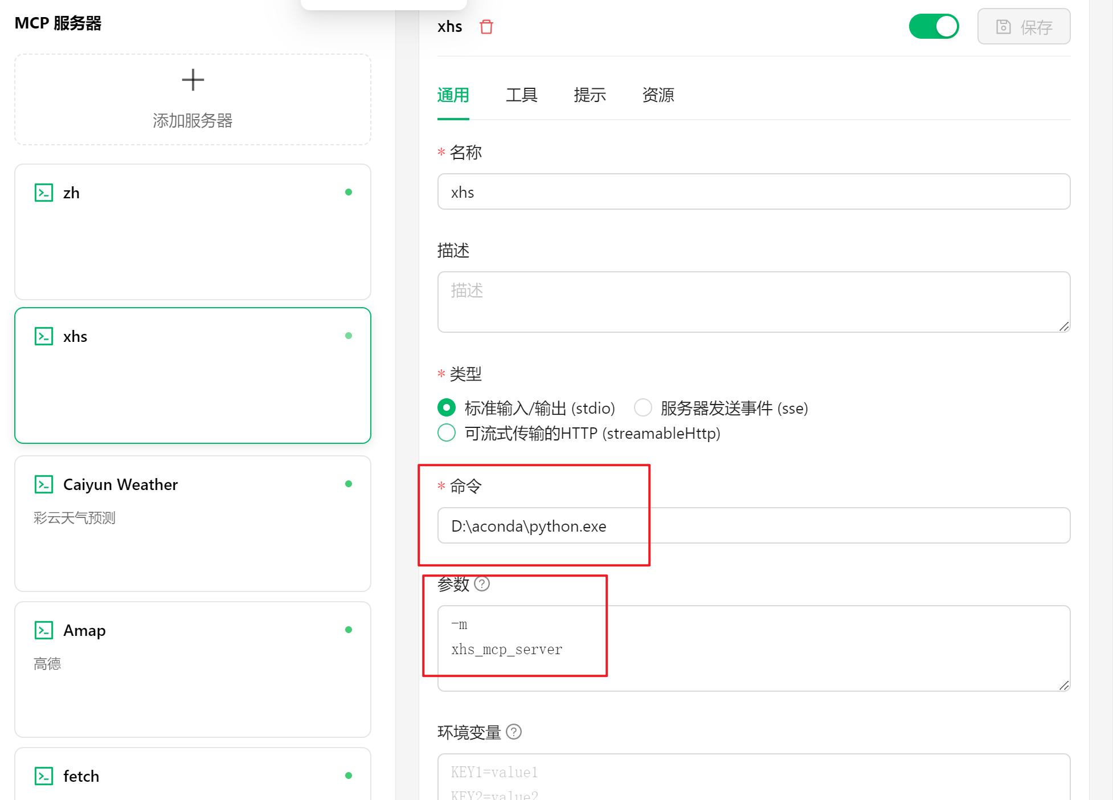Viewport: 1113px width, 800px height.
Task: Click the Caiyun Weather terminal icon
Action: (44, 484)
